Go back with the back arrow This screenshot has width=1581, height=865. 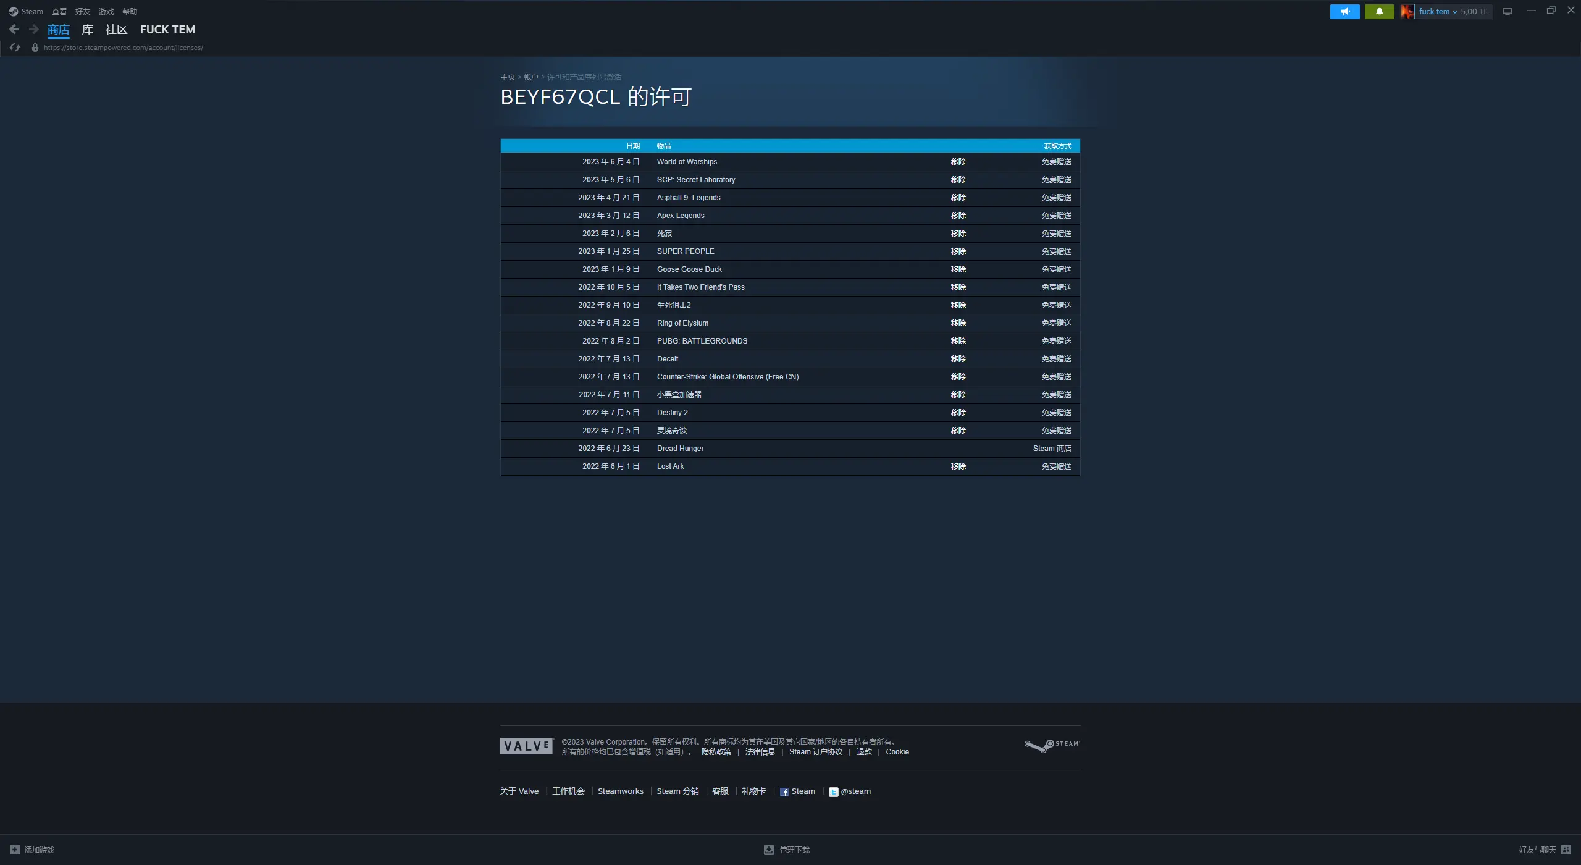[15, 29]
